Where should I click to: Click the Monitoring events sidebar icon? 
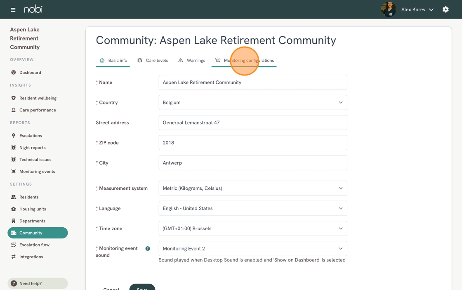coord(14,172)
